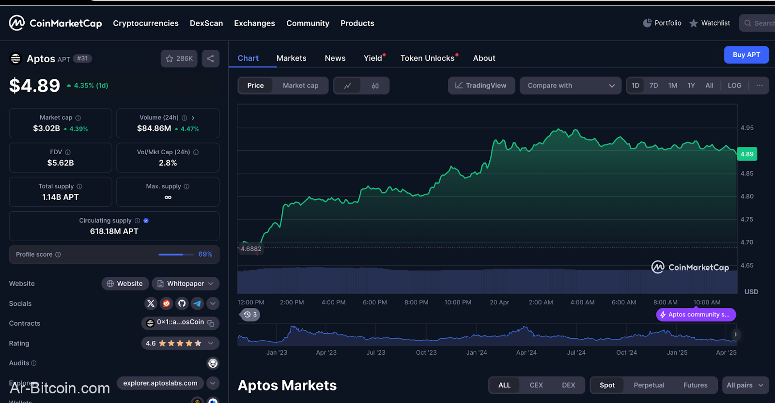Open the All pairs dropdown
The width and height of the screenshot is (775, 403).
pyautogui.click(x=745, y=385)
